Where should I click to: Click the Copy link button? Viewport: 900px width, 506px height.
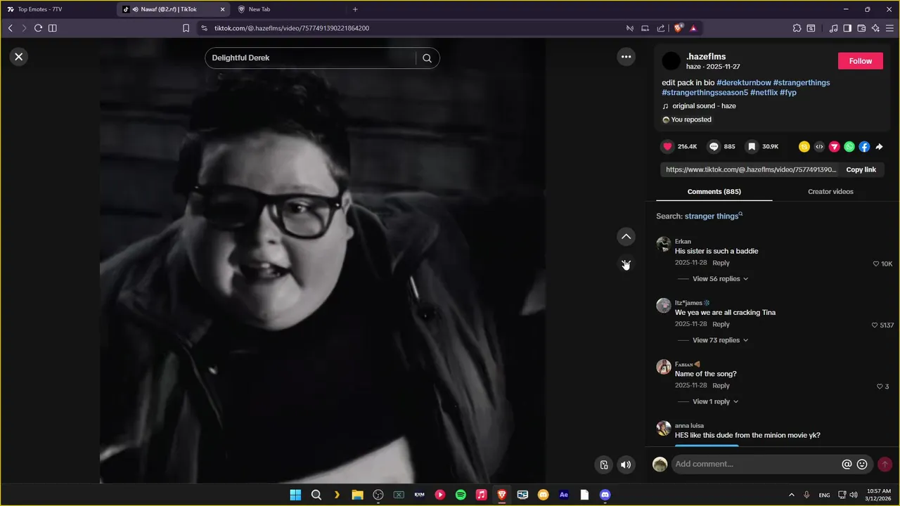(861, 169)
